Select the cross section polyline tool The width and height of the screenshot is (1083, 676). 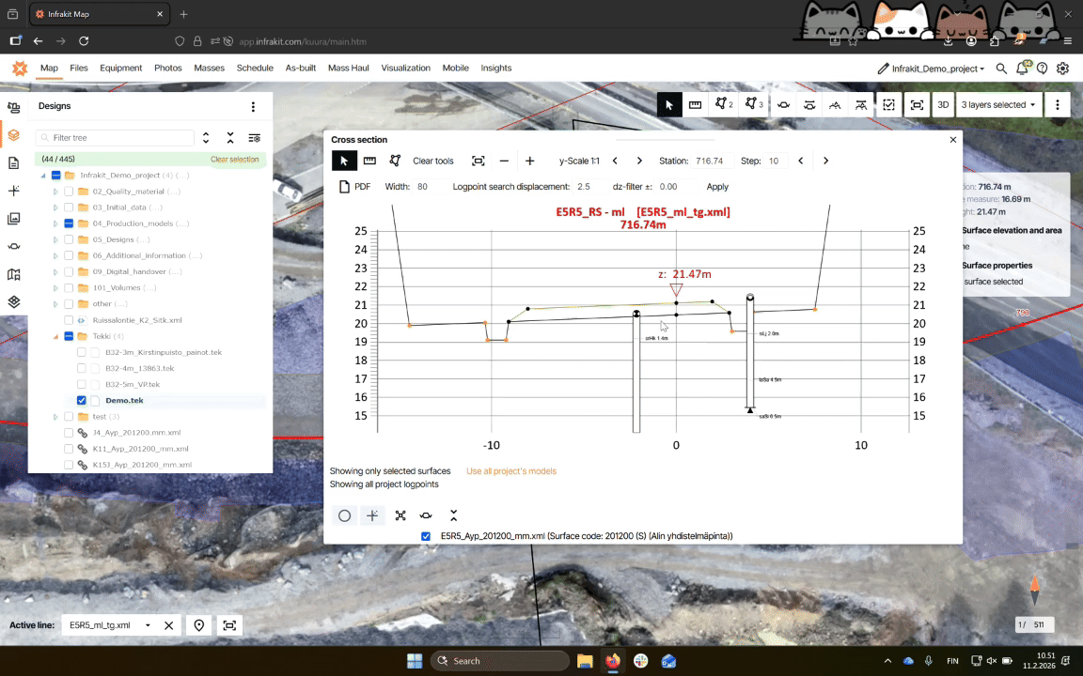[395, 161]
